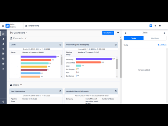Click the Won stage label

pos(68,73)
